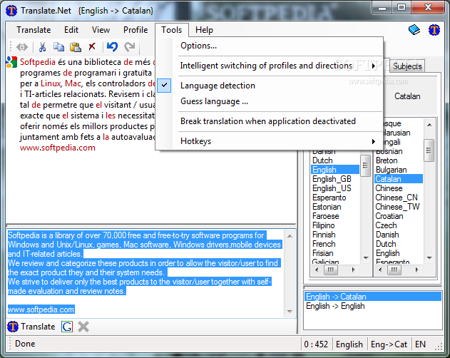Viewport: 450px width, 358px height.
Task: Open the Edit menu
Action: [x=71, y=30]
